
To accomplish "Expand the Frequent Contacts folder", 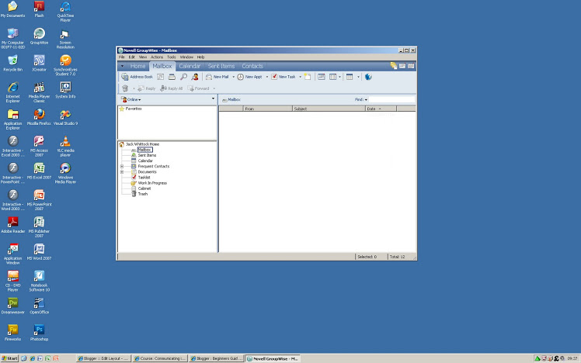I will pos(122,166).
